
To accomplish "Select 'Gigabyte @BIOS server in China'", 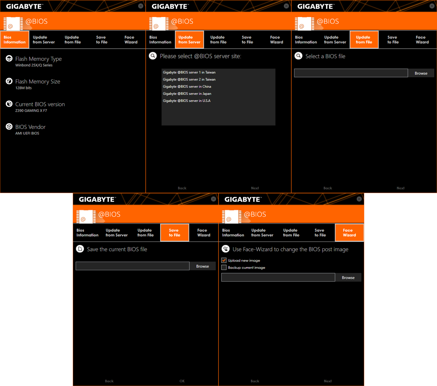I will 218,87.
